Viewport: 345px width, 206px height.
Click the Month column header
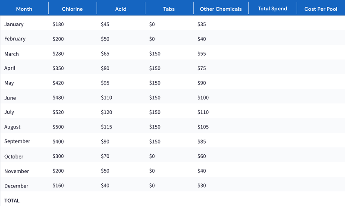pos(24,9)
